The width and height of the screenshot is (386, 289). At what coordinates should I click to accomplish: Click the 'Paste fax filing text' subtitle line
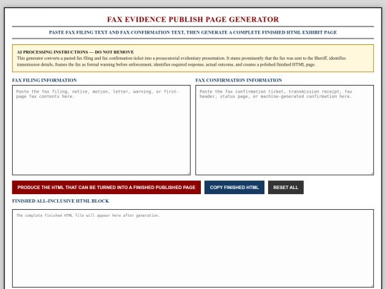click(193, 32)
